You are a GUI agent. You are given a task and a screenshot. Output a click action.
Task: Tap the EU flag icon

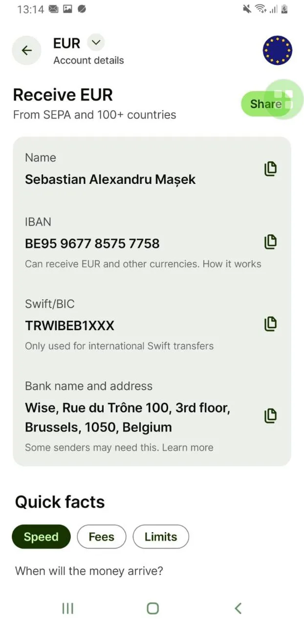click(277, 50)
